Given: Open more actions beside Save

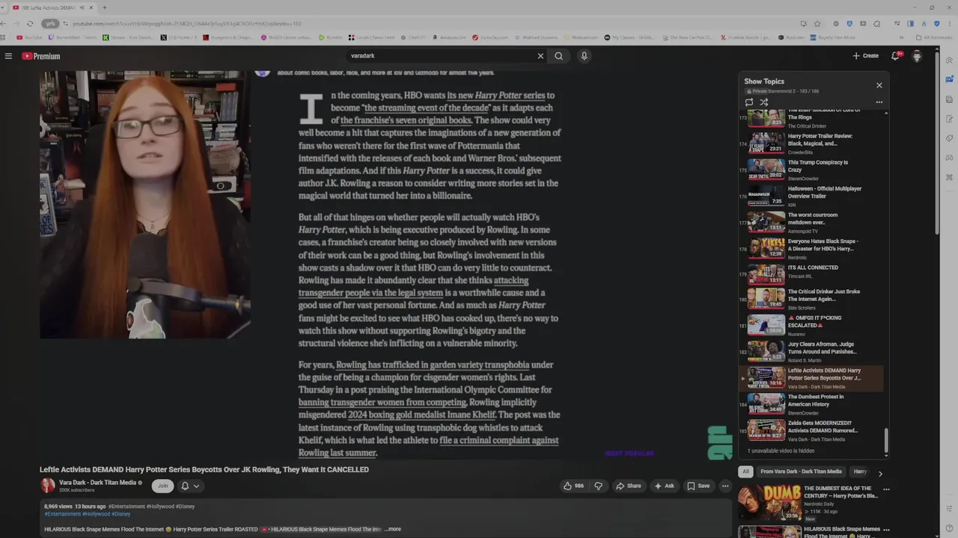Looking at the screenshot, I should pyautogui.click(x=724, y=486).
